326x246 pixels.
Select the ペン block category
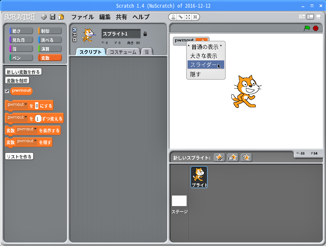click(x=21, y=58)
